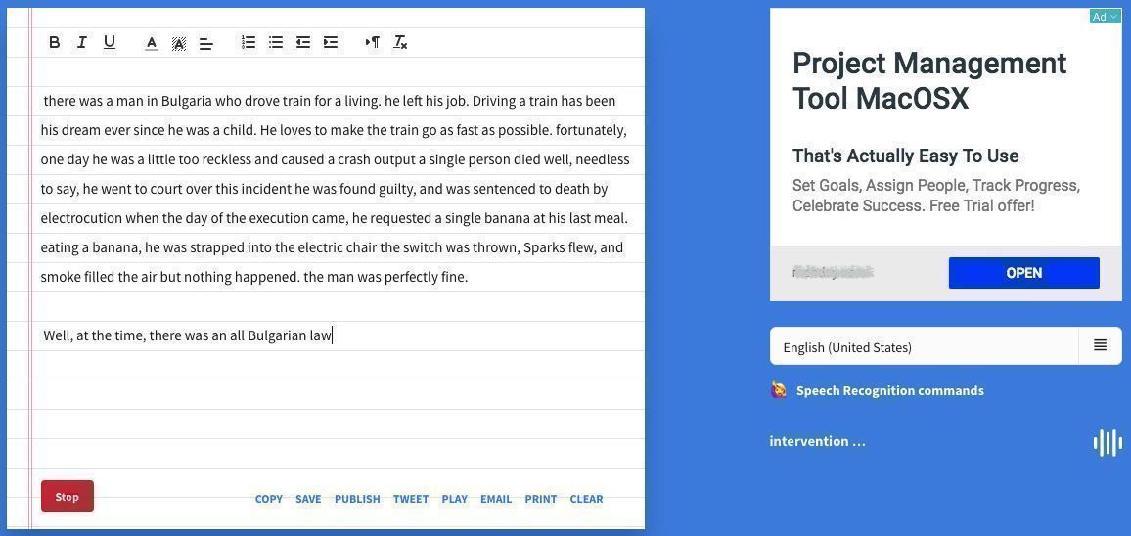
Task: Increase the text indent
Action: point(331,42)
